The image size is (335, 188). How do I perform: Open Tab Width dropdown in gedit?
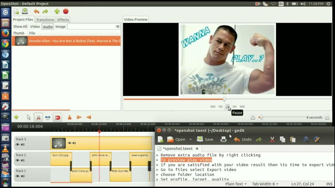[x=265, y=184]
